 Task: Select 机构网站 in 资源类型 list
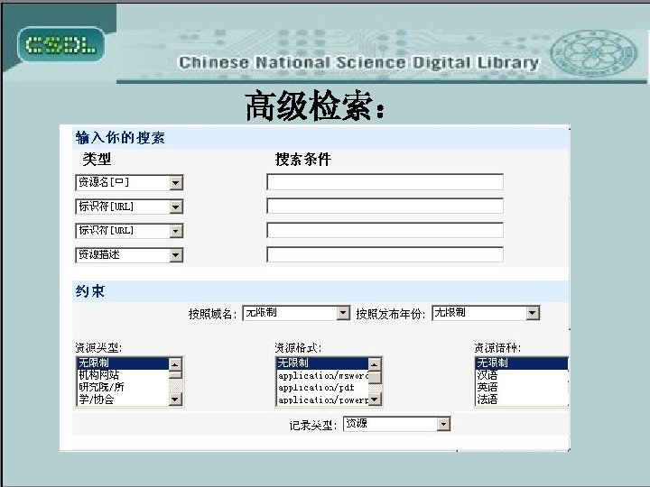[x=123, y=375]
